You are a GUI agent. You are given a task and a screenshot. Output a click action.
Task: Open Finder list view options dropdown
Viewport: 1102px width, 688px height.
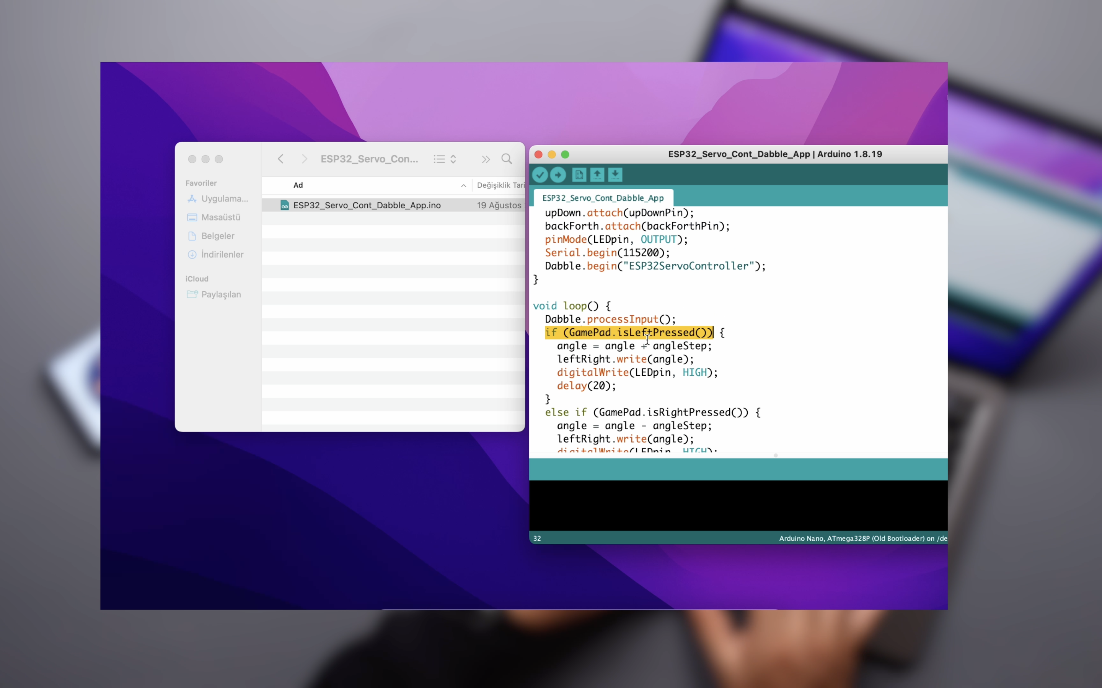coord(445,159)
